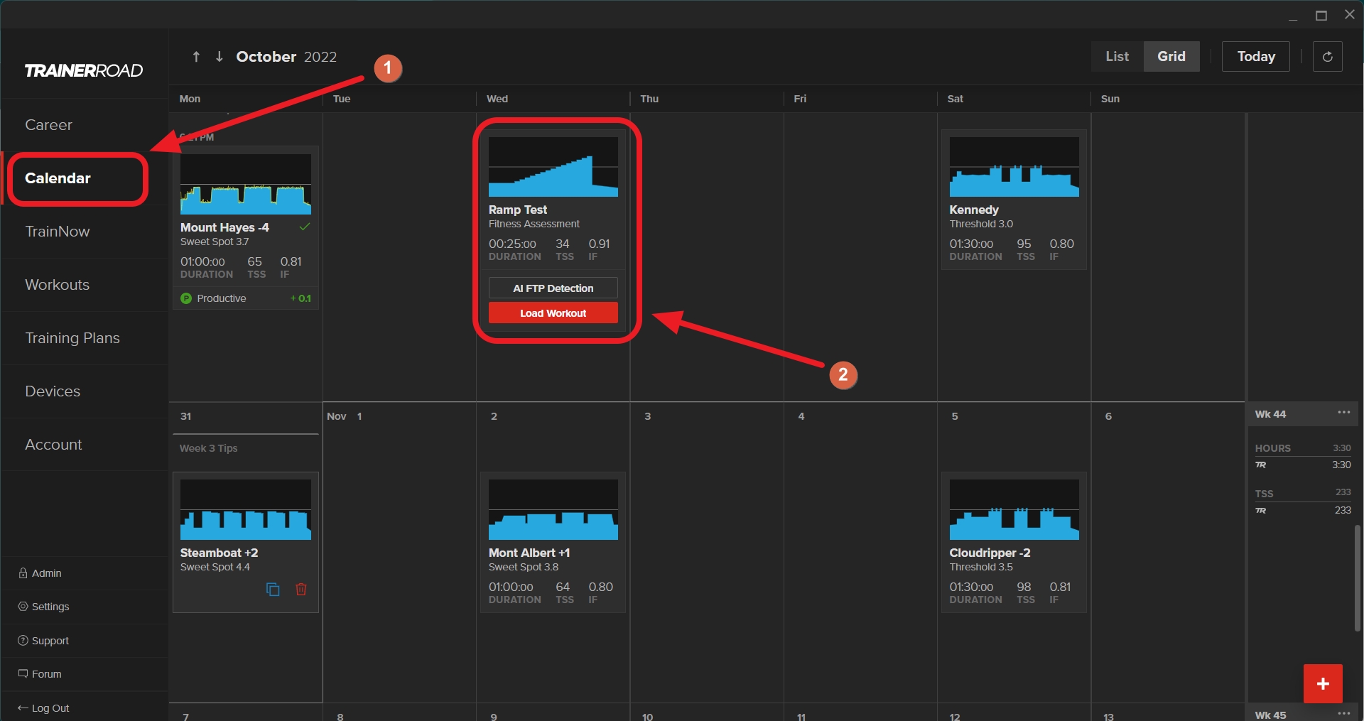This screenshot has width=1364, height=721.
Task: Click the October 2022 month title
Action: click(x=286, y=56)
